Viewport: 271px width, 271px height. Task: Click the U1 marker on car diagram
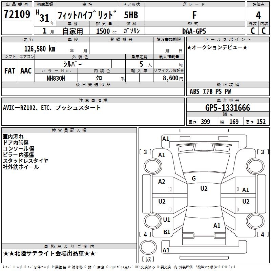pos(167,220)
